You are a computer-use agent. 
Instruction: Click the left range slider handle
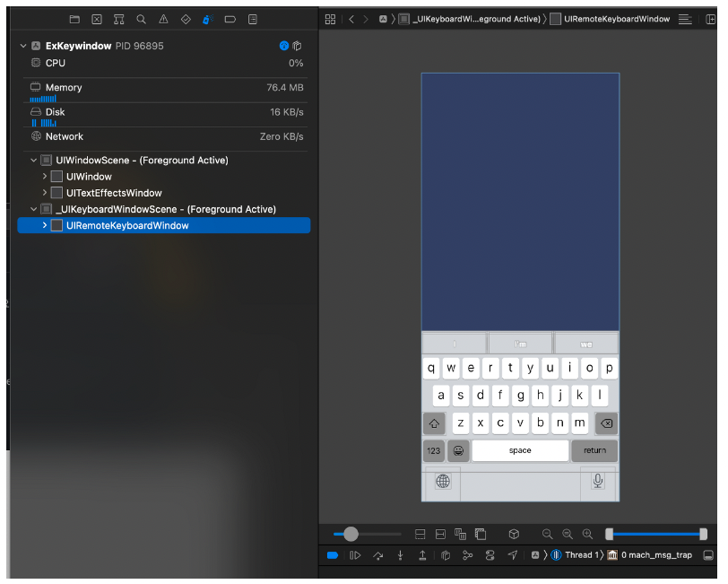pyautogui.click(x=609, y=534)
